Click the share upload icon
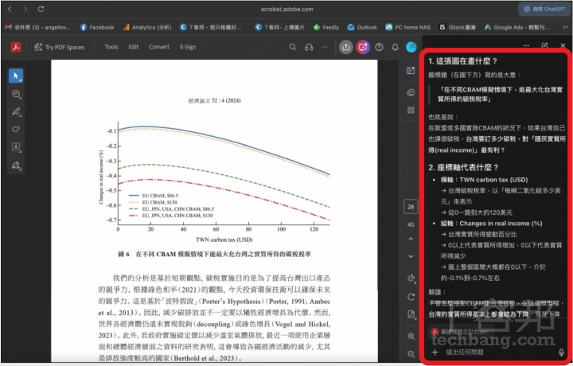Screen dimensions: 573x366 click(345, 47)
